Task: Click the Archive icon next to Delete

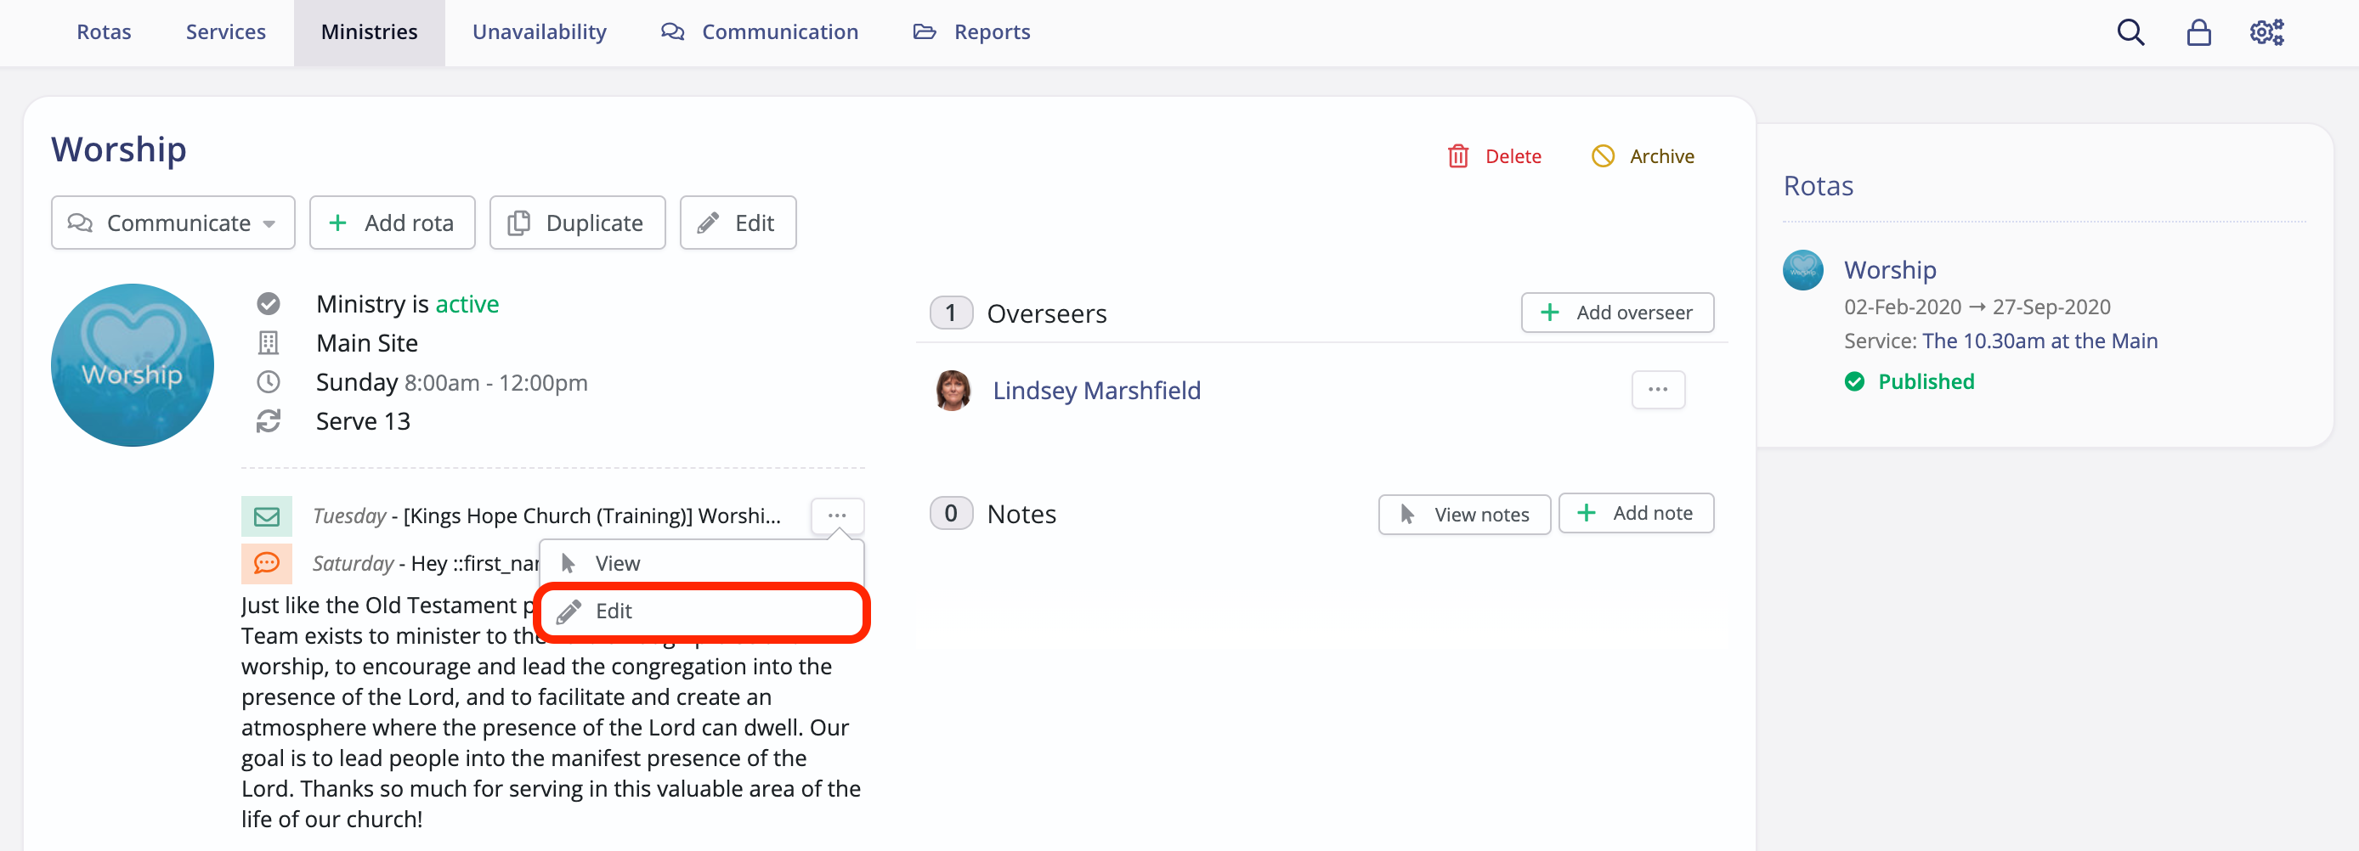Action: click(x=1603, y=155)
